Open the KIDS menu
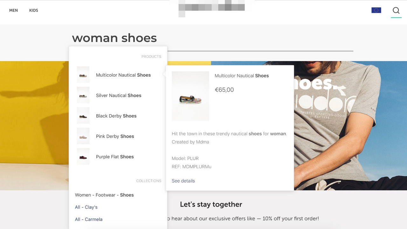Screen dimensions: 407x229 [x=34, y=10]
